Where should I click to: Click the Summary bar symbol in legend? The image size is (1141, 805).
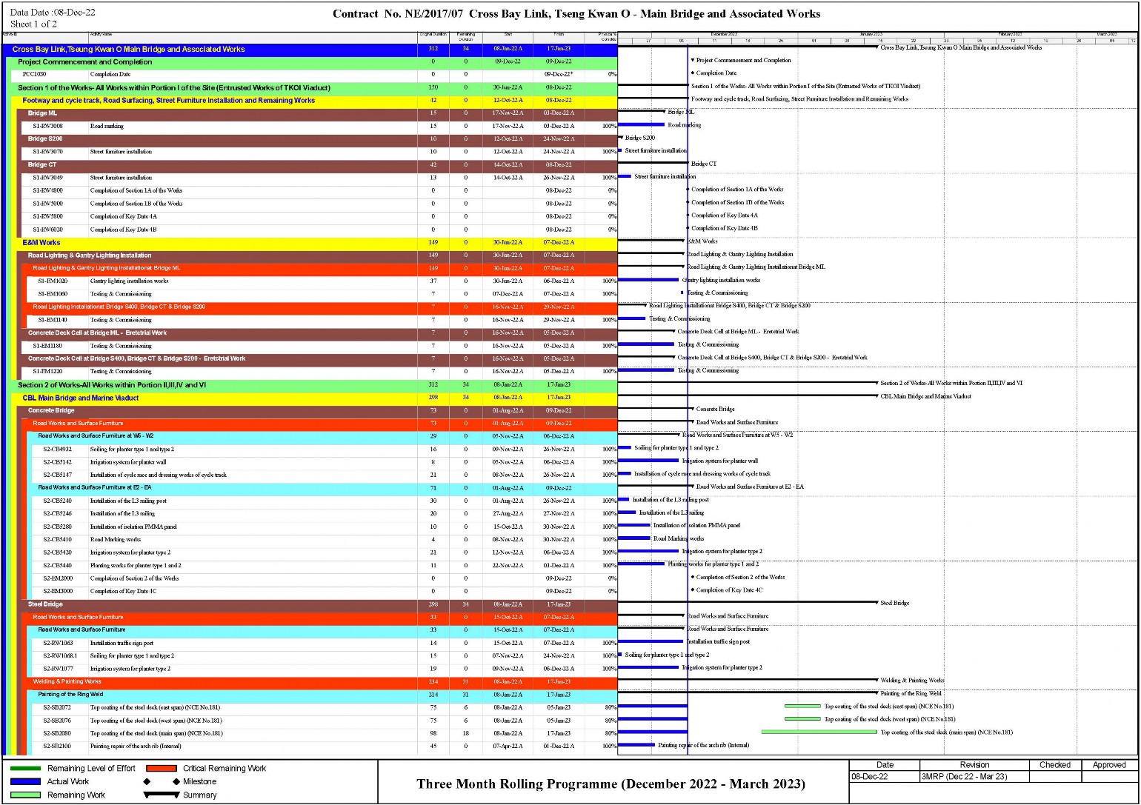coord(161,795)
